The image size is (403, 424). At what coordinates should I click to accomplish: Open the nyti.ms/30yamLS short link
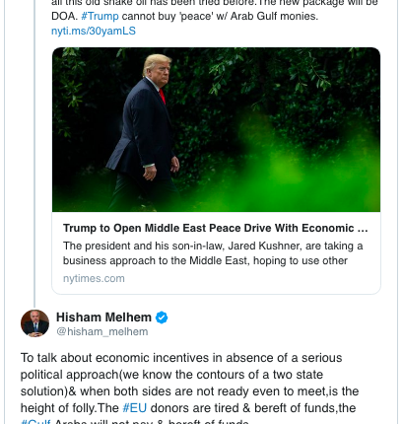(x=94, y=31)
